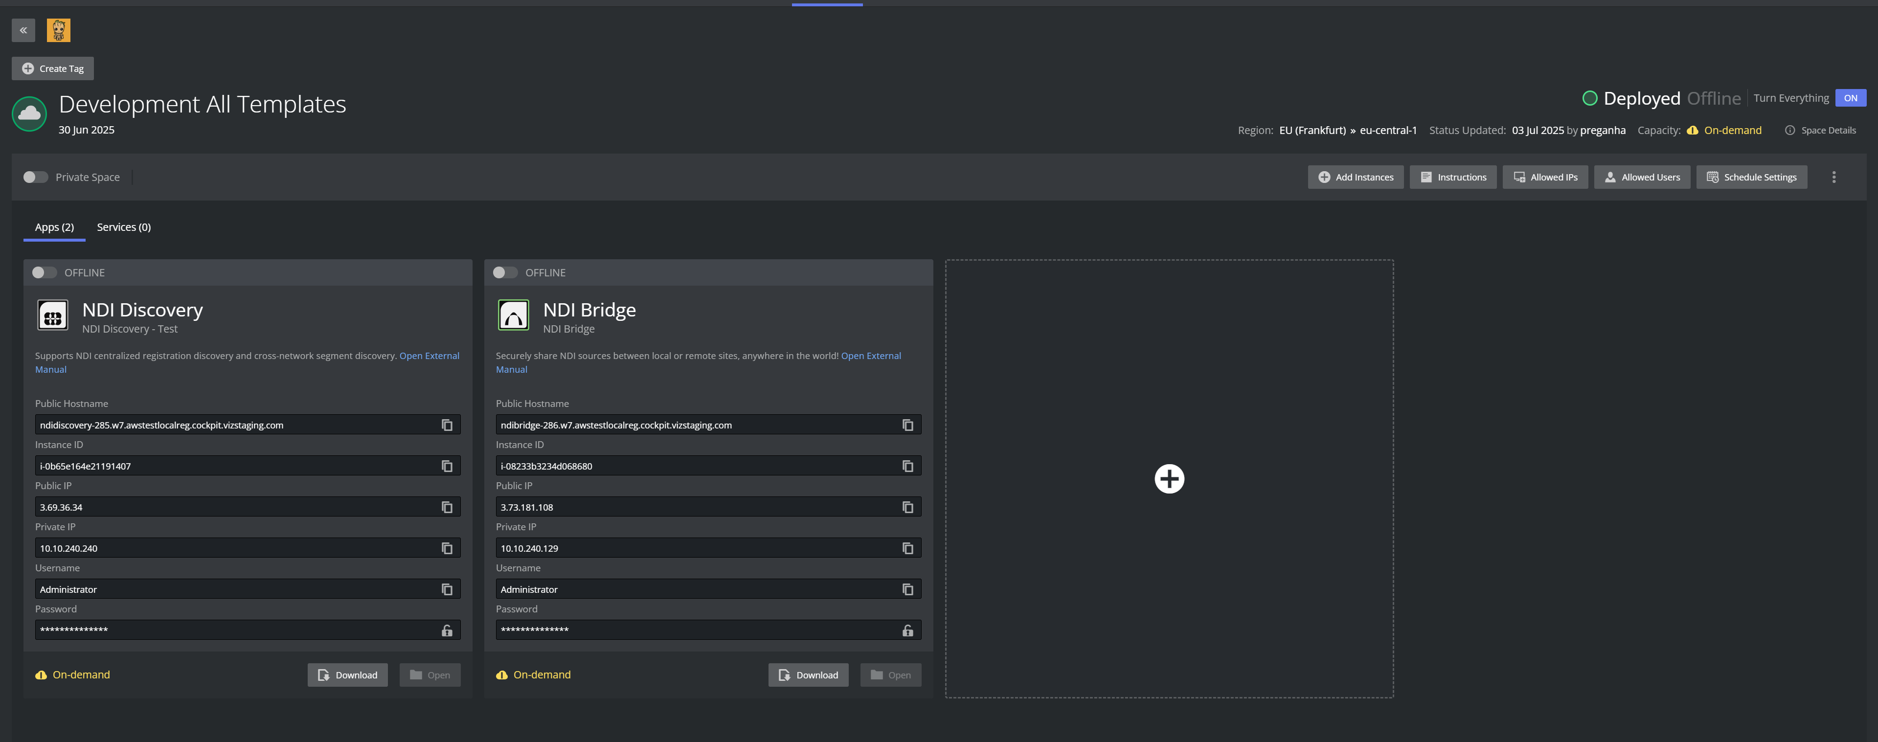Image resolution: width=1878 pixels, height=742 pixels.
Task: Copy NDI Discovery Administrator username
Action: coord(447,589)
